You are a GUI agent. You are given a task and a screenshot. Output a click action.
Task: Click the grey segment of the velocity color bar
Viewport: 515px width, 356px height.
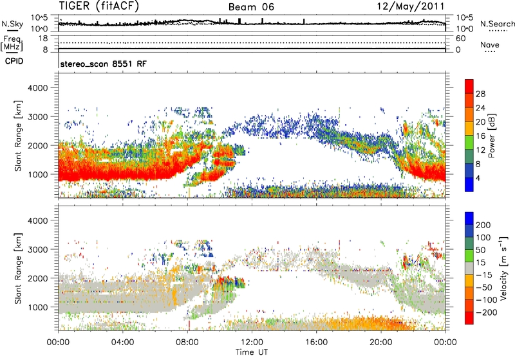tap(469, 269)
